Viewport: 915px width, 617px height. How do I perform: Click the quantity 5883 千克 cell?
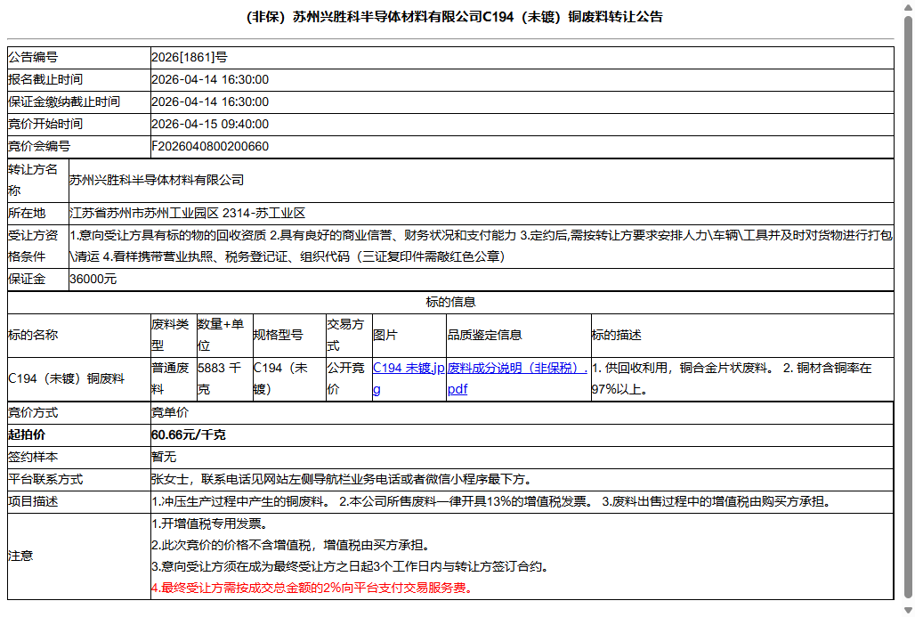coord(224,379)
